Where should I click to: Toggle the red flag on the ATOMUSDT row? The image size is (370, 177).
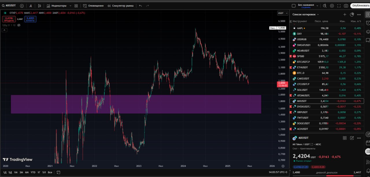click(x=291, y=95)
